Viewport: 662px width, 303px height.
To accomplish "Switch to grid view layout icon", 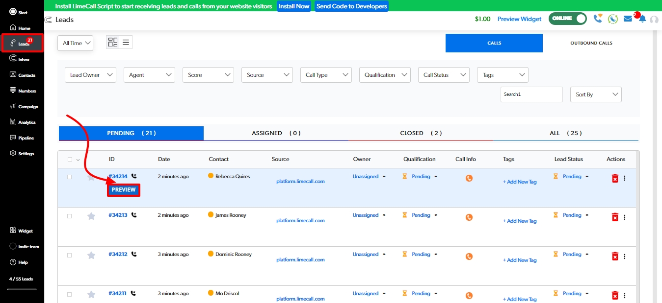I will 113,43.
